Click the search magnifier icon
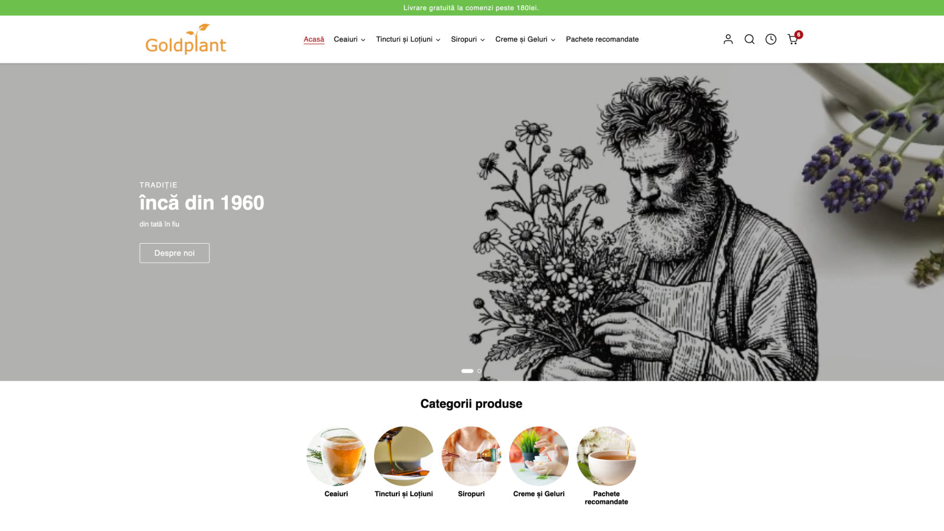Image resolution: width=944 pixels, height=531 pixels. pos(749,39)
